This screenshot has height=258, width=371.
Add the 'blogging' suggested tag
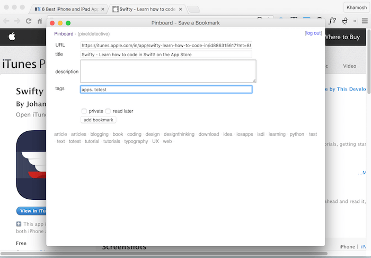click(100, 134)
